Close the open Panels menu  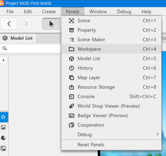73,12
